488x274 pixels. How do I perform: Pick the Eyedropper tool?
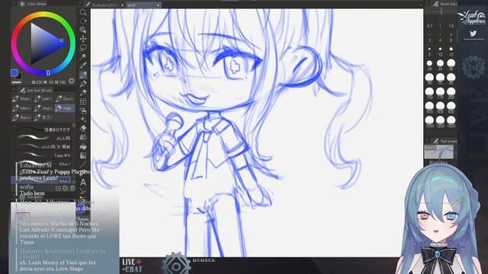83,65
